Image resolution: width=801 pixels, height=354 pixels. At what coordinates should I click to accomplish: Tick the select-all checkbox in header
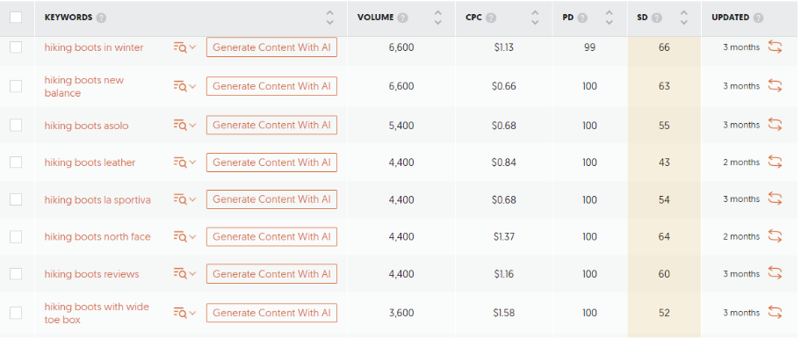16,18
